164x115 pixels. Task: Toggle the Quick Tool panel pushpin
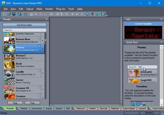coord(161,42)
